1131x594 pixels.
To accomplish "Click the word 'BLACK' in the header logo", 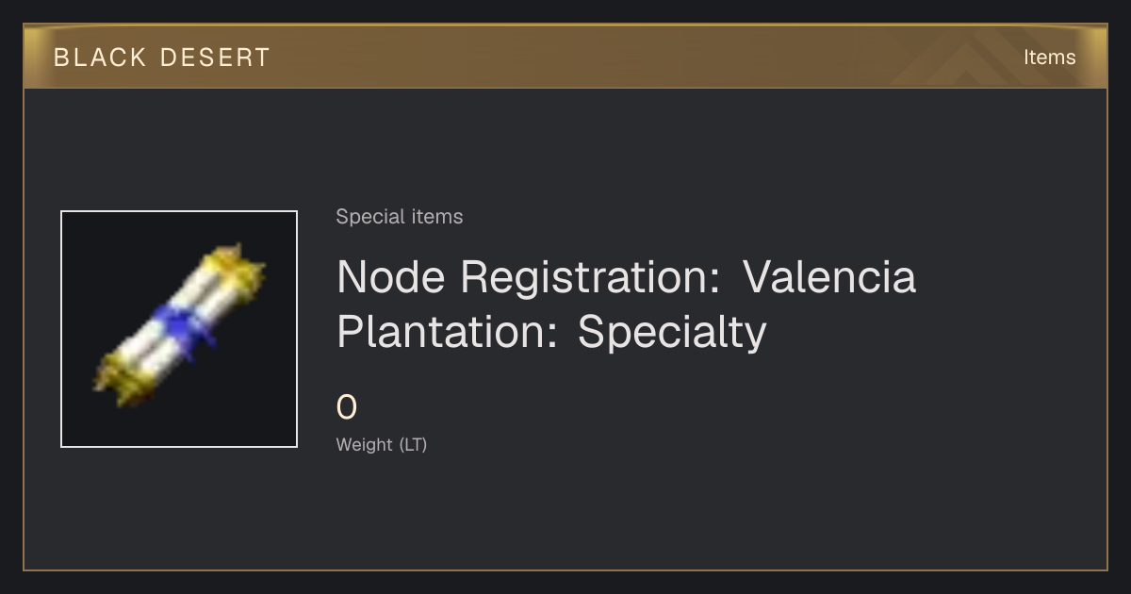I will coord(100,58).
